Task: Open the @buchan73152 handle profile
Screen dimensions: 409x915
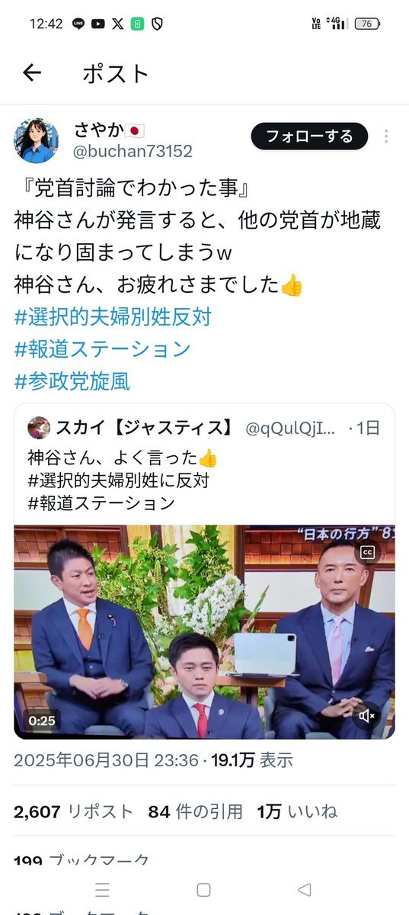Action: point(133,151)
